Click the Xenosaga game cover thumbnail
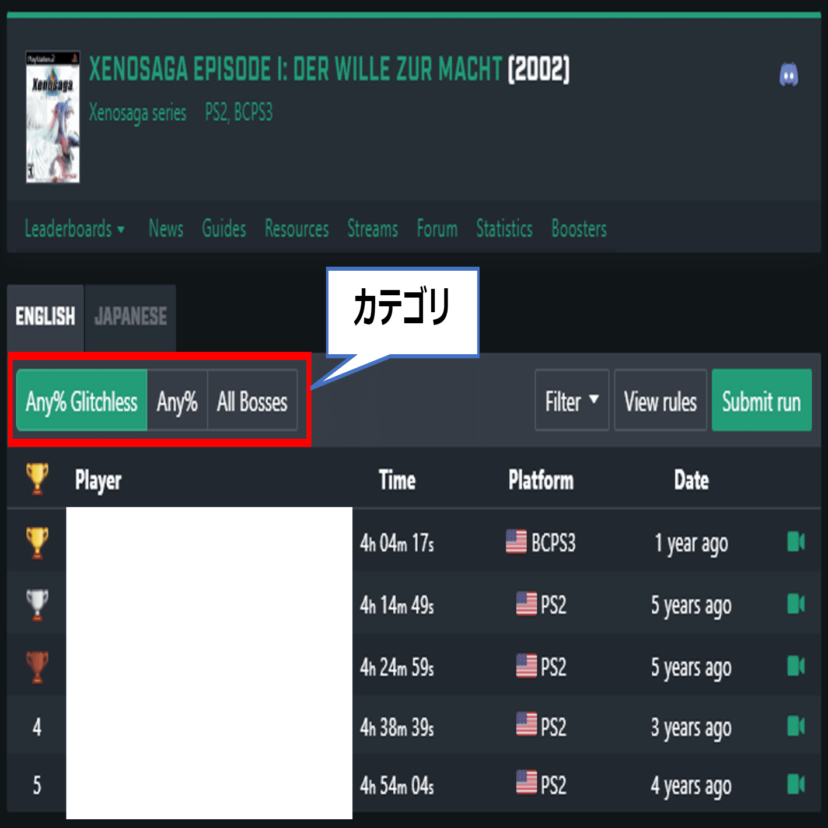Viewport: 828px width, 828px height. (x=53, y=117)
